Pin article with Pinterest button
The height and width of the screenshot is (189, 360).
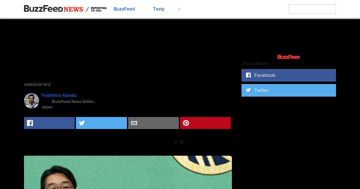[x=205, y=123]
